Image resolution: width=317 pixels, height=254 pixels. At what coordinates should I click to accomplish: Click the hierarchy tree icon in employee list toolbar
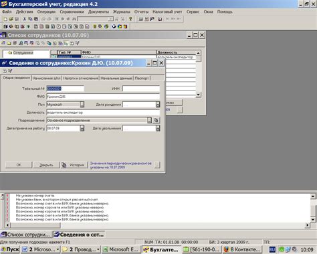[x=66, y=43]
